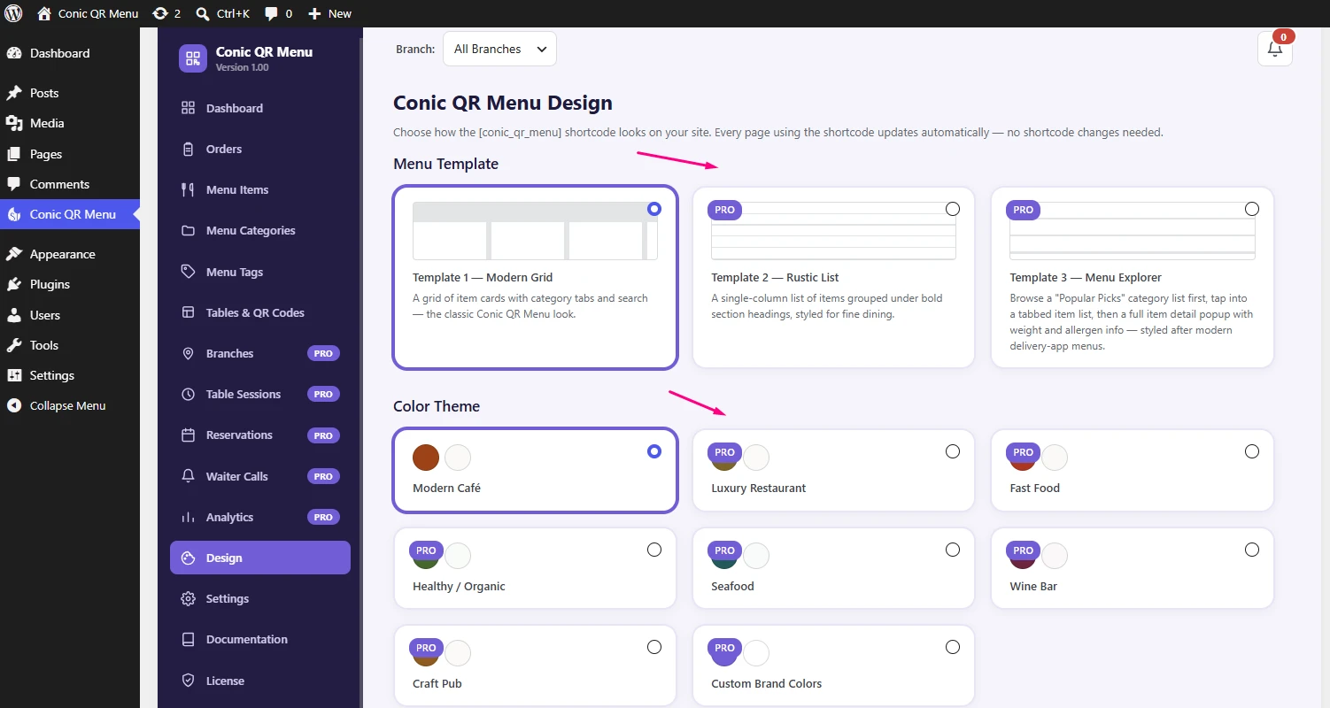Click the calendar icon beside Reservations
1330x708 pixels.
[x=188, y=435]
